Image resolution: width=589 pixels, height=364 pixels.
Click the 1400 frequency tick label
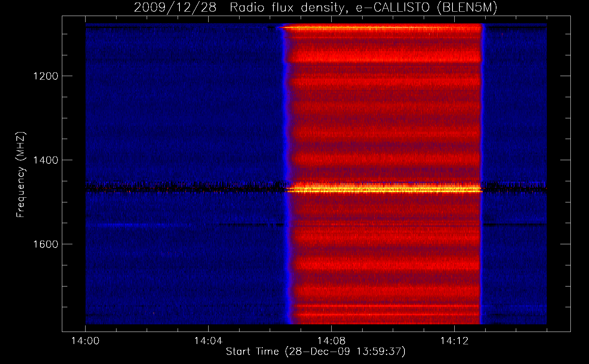click(x=46, y=160)
